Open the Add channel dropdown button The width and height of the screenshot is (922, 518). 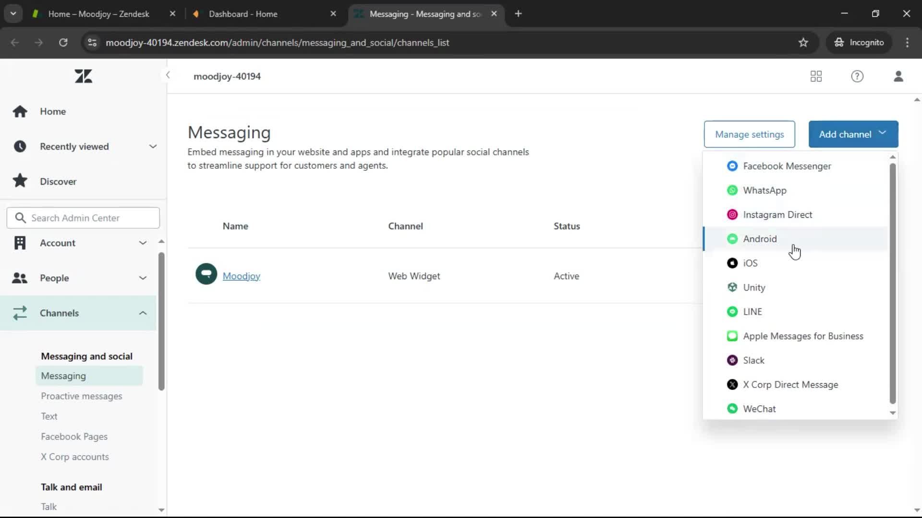(x=853, y=134)
